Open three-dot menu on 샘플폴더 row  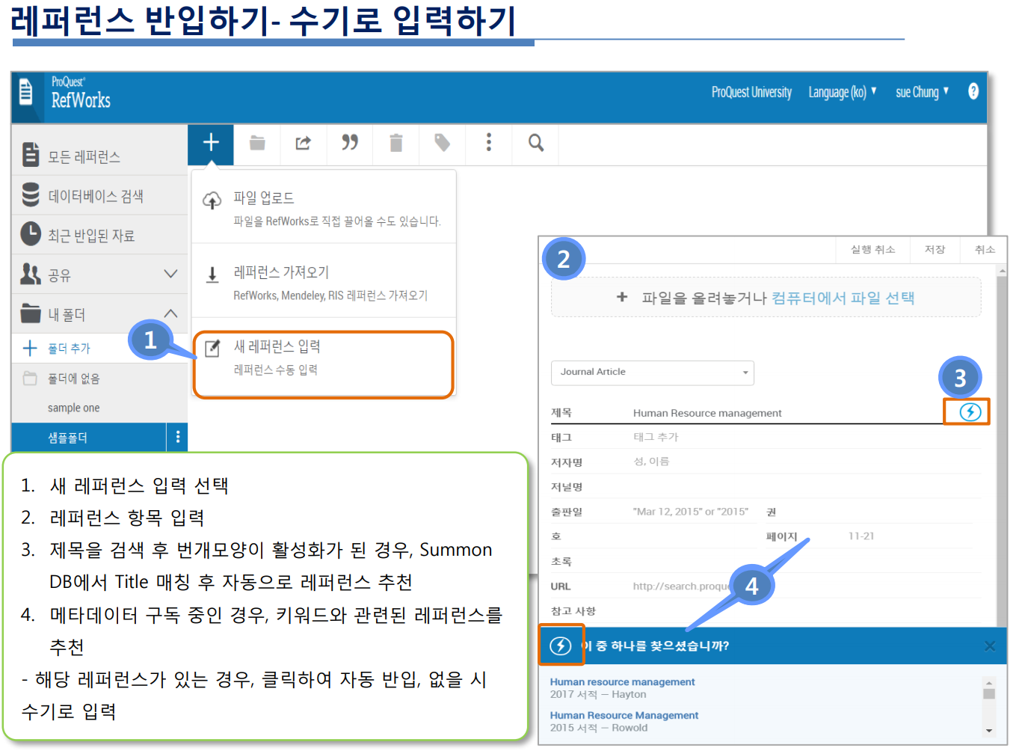[177, 437]
